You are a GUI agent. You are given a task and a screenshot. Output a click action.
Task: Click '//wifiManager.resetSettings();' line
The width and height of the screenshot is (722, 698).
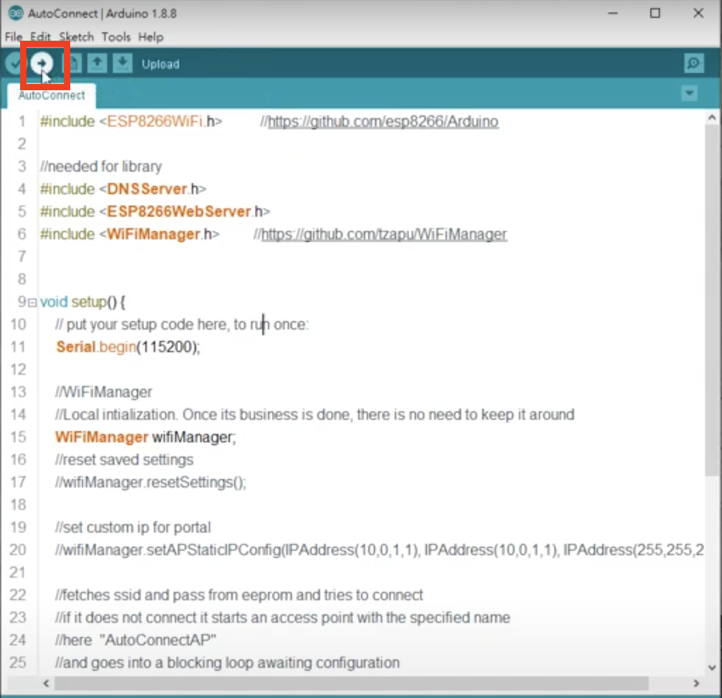pyautogui.click(x=150, y=482)
